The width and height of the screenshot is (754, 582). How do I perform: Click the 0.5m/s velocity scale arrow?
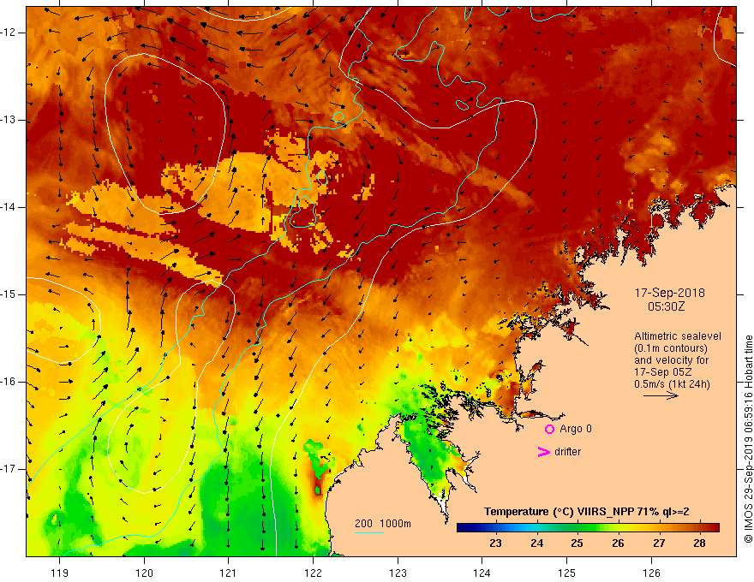pos(661,395)
